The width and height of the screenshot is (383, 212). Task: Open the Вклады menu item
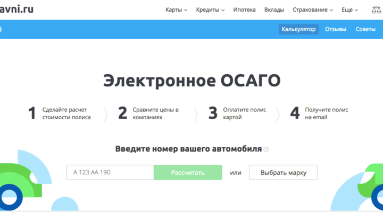click(x=273, y=10)
